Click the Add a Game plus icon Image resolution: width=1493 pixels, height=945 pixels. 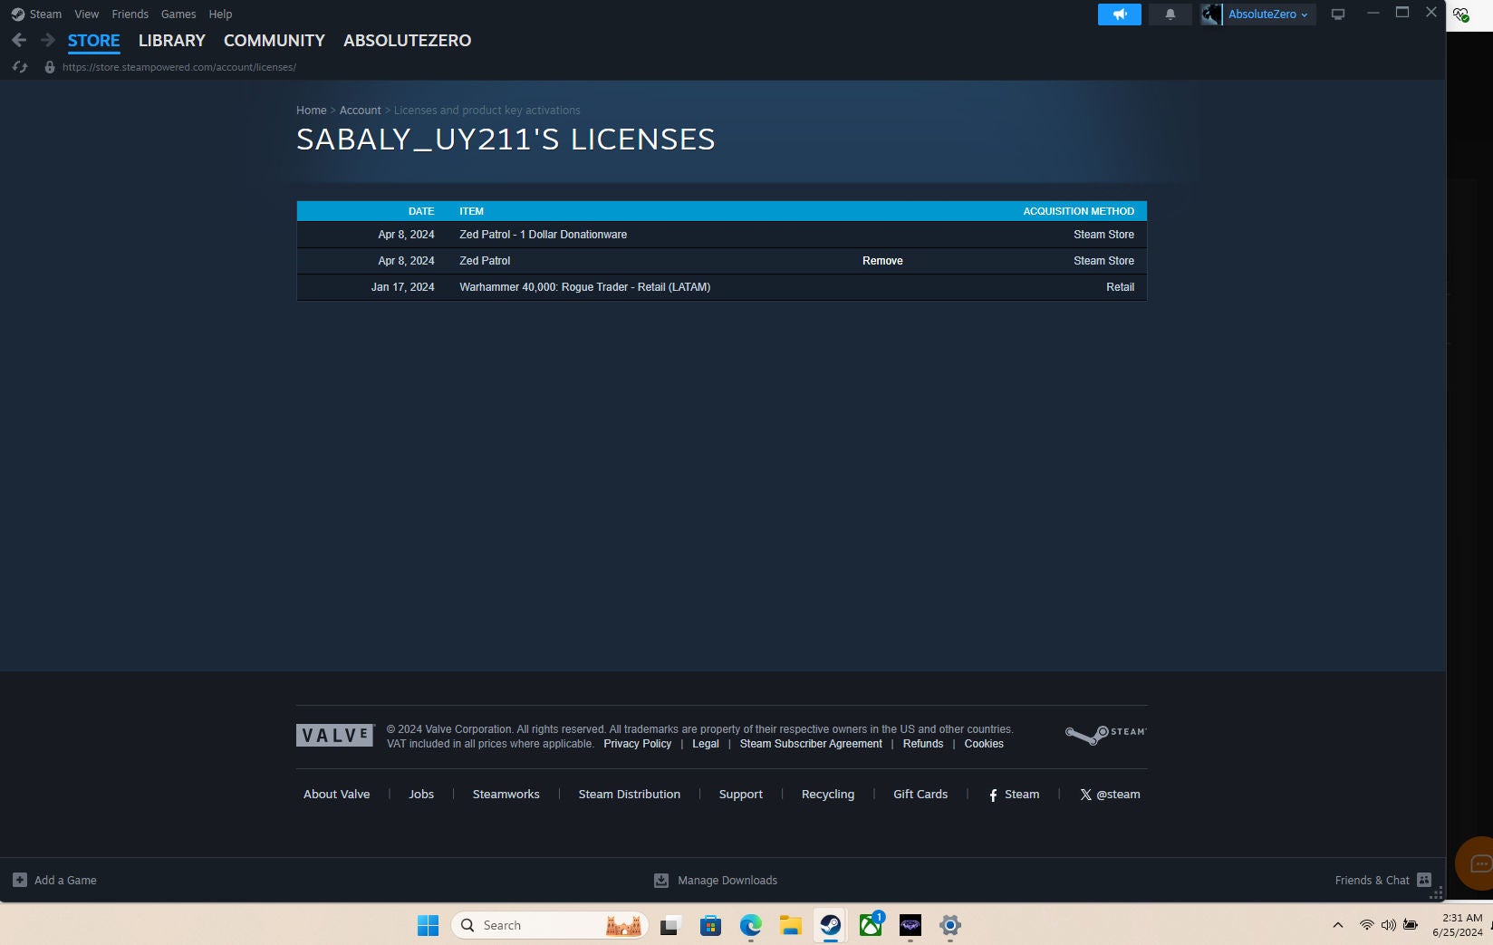pos(20,880)
